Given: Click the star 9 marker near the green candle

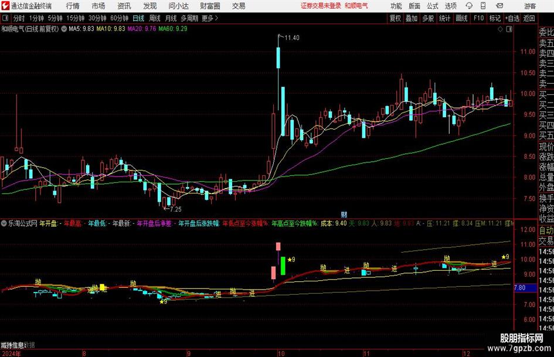Looking at the screenshot, I should point(291,260).
